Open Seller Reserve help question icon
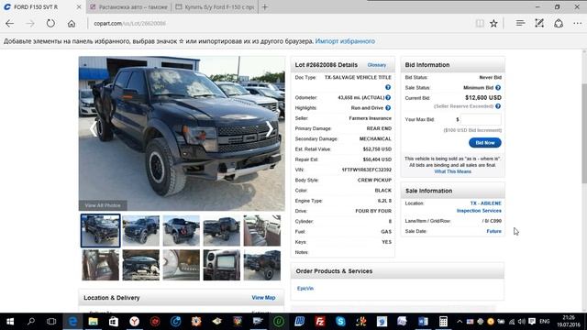Viewport: 587px width, 330px height. [498, 106]
